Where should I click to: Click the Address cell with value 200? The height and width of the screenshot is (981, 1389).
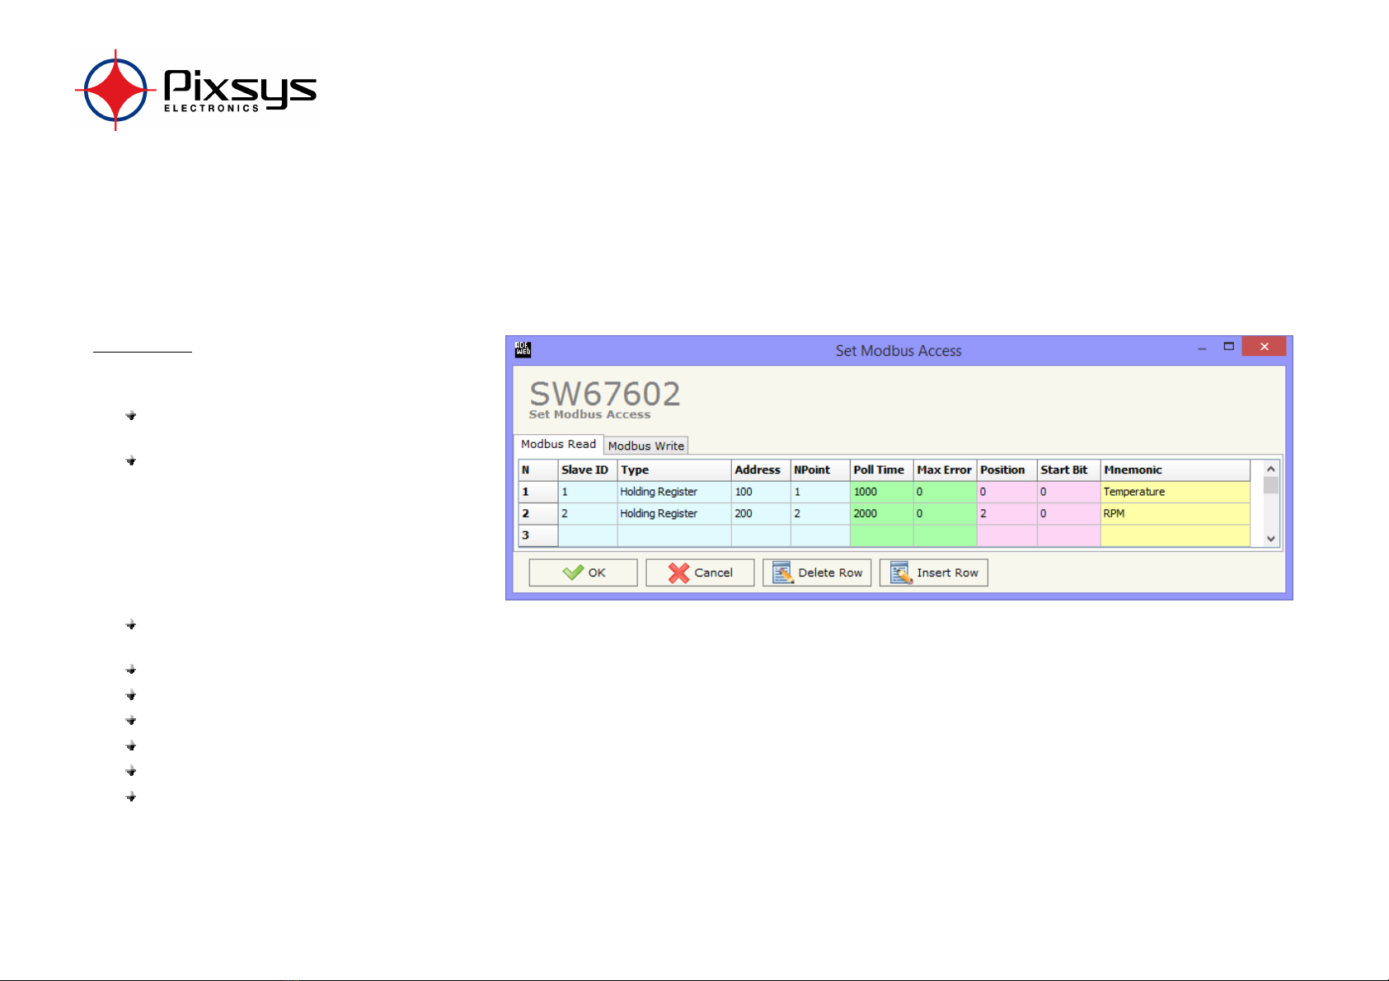coord(761,513)
